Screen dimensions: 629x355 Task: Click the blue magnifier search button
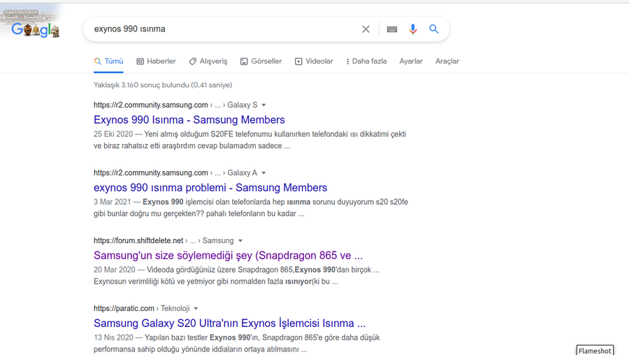pyautogui.click(x=434, y=29)
